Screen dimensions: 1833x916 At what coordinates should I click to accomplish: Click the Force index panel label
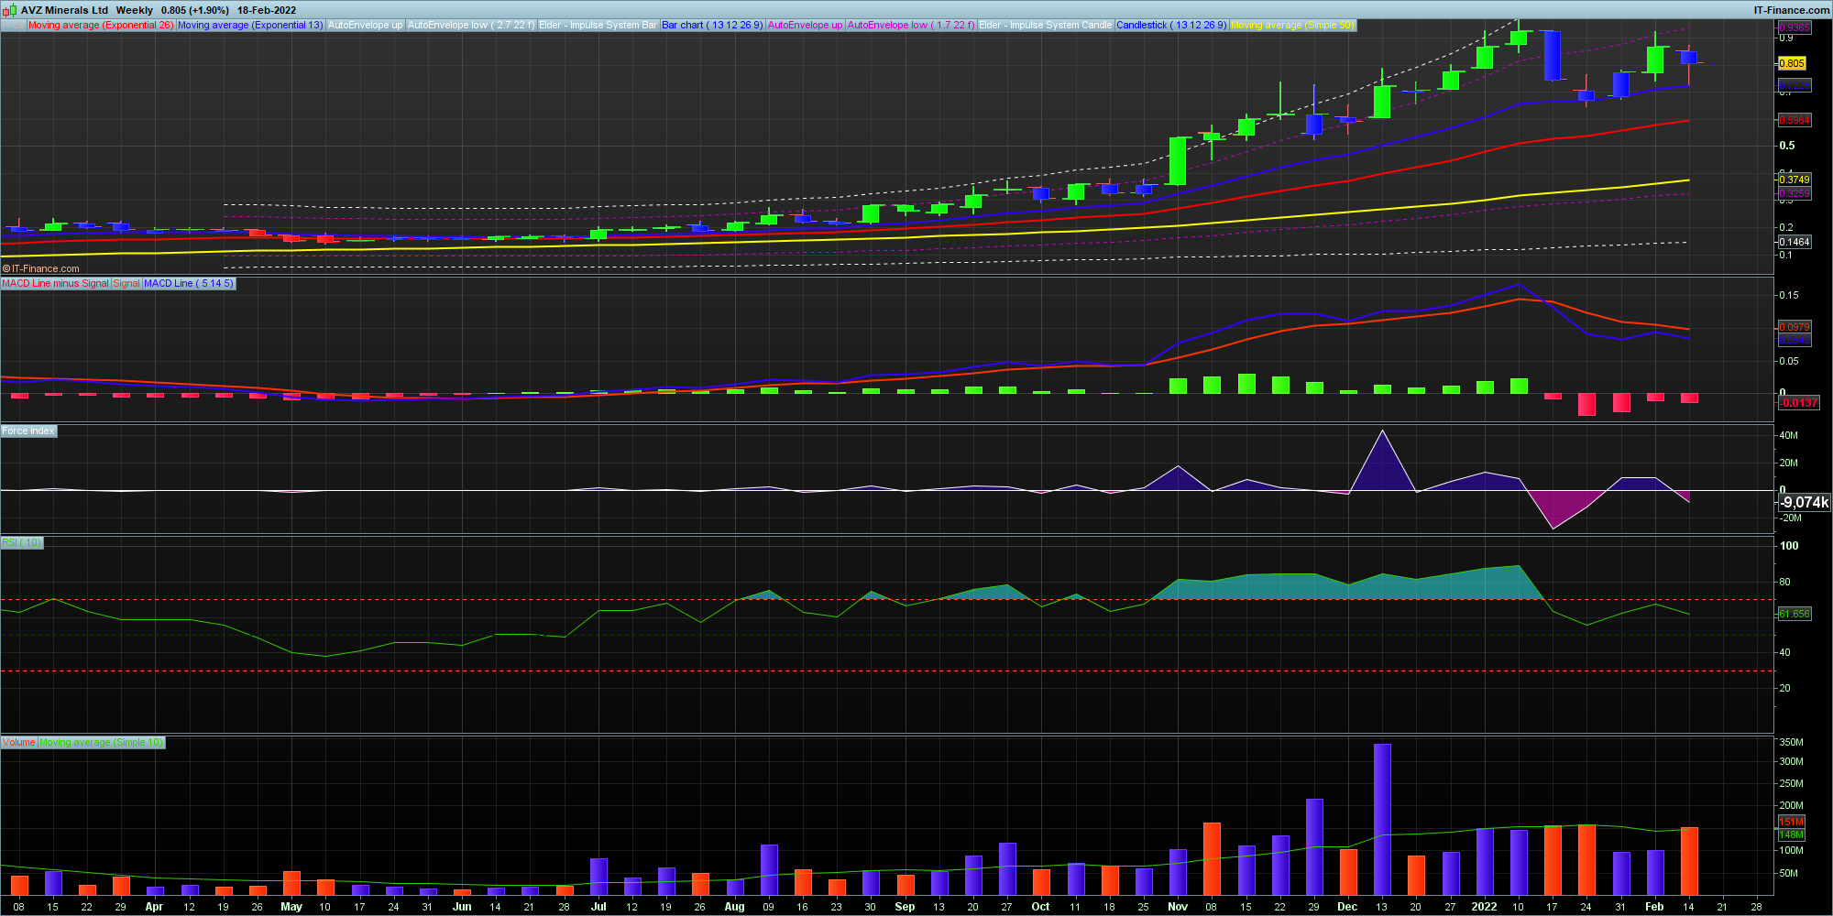[28, 431]
